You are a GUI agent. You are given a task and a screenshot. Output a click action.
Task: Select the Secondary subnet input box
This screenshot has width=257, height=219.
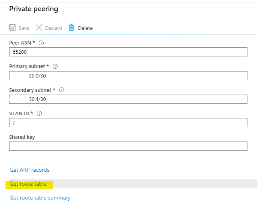pyautogui.click(x=128, y=99)
